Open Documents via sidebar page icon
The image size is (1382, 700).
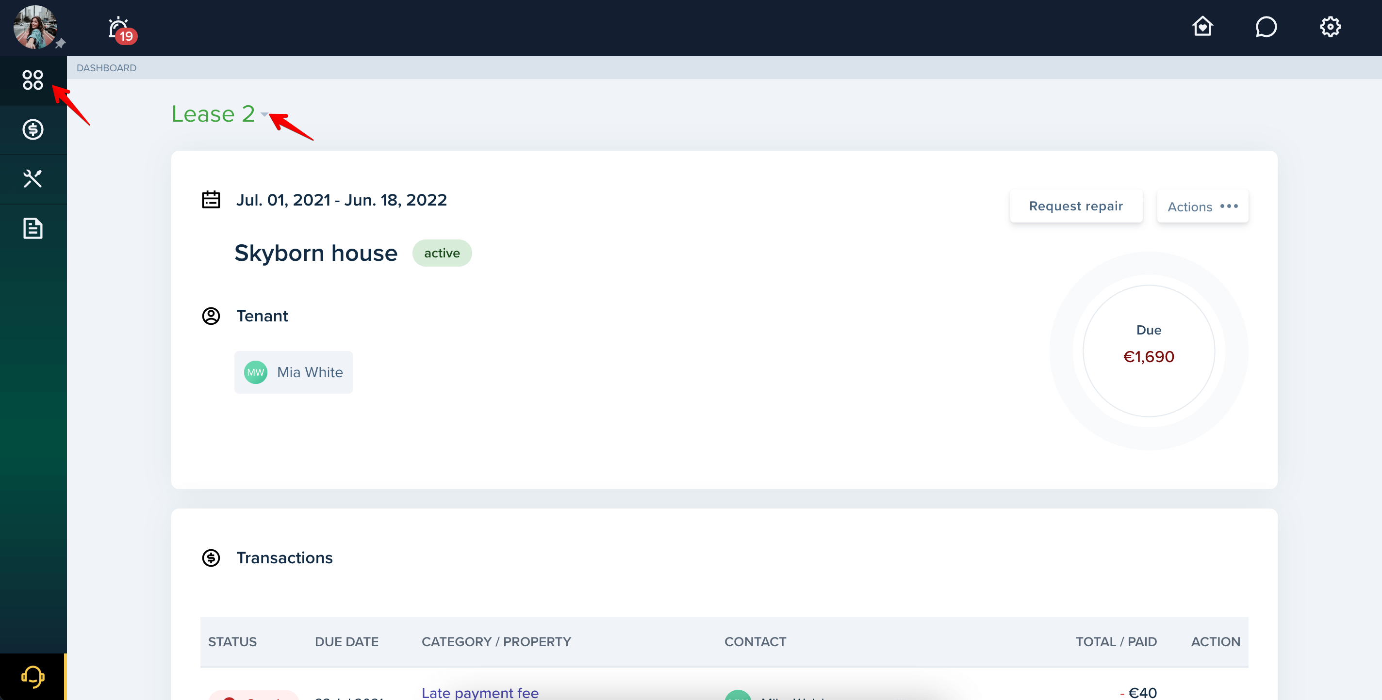[33, 228]
